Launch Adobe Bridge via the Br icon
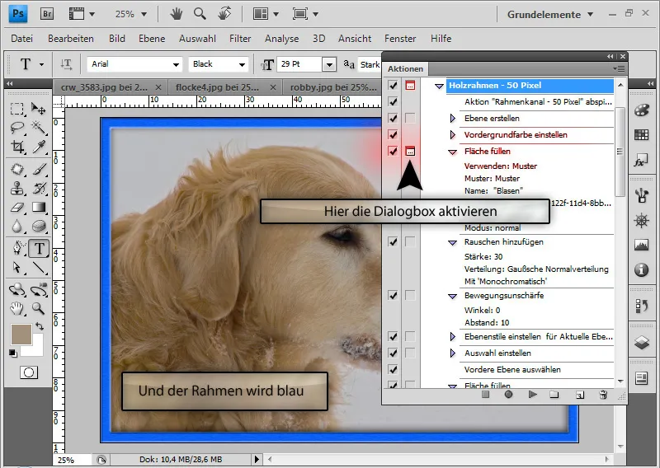Image resolution: width=660 pixels, height=468 pixels. 47,14
